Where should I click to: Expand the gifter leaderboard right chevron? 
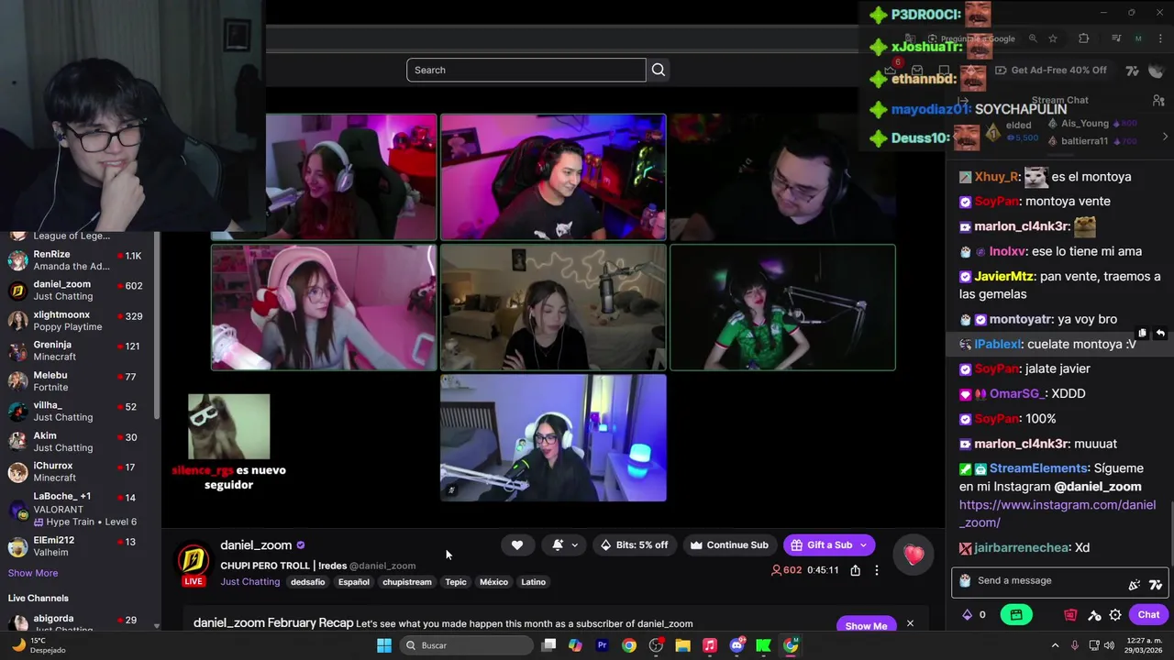[1165, 137]
